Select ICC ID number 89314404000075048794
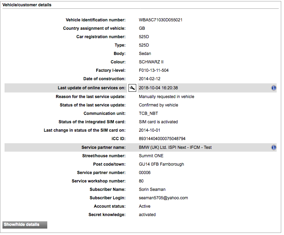 (x=162, y=139)
